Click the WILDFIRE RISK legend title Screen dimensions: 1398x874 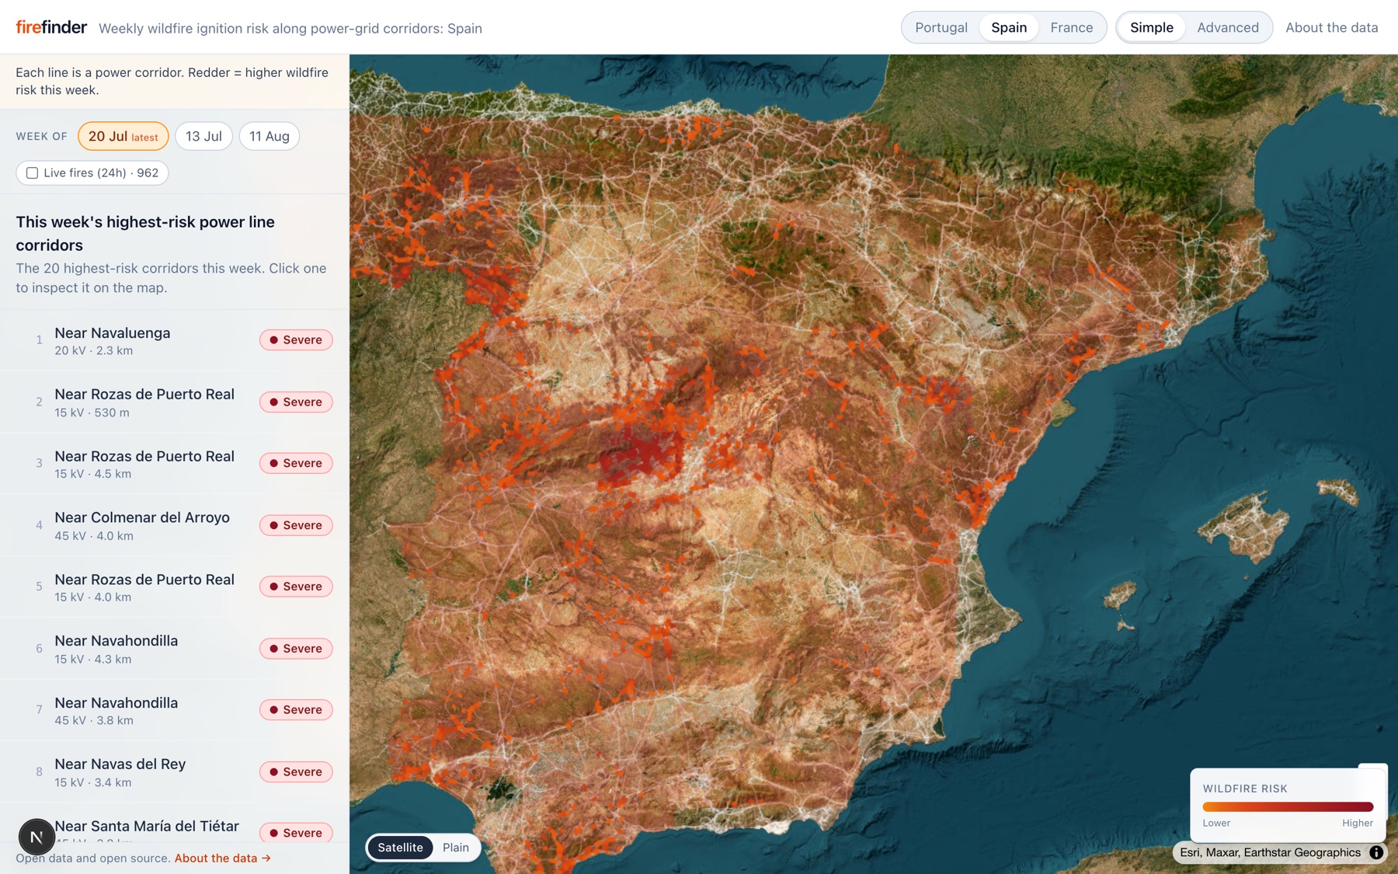[x=1245, y=789]
